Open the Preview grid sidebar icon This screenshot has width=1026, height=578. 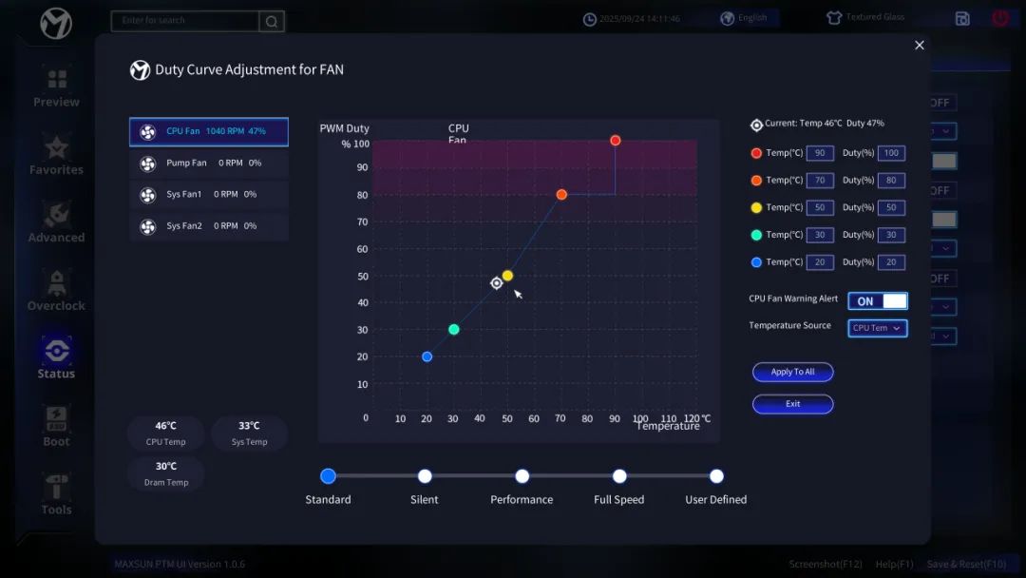coord(56,80)
